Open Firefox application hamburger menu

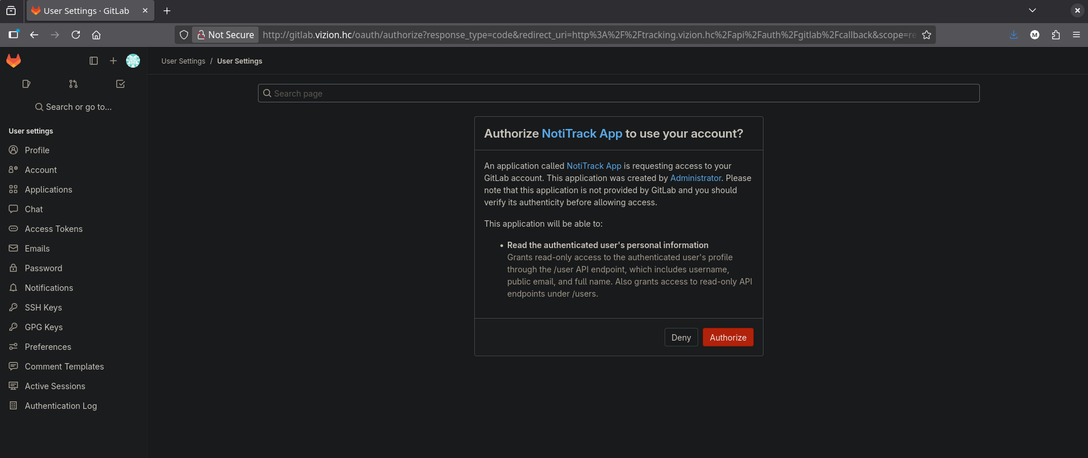click(1076, 35)
